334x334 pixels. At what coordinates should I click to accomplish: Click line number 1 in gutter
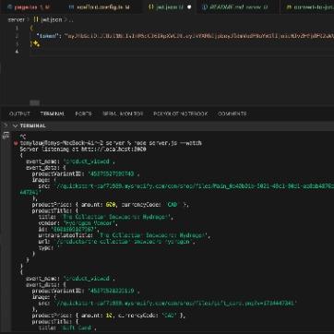(17, 28)
